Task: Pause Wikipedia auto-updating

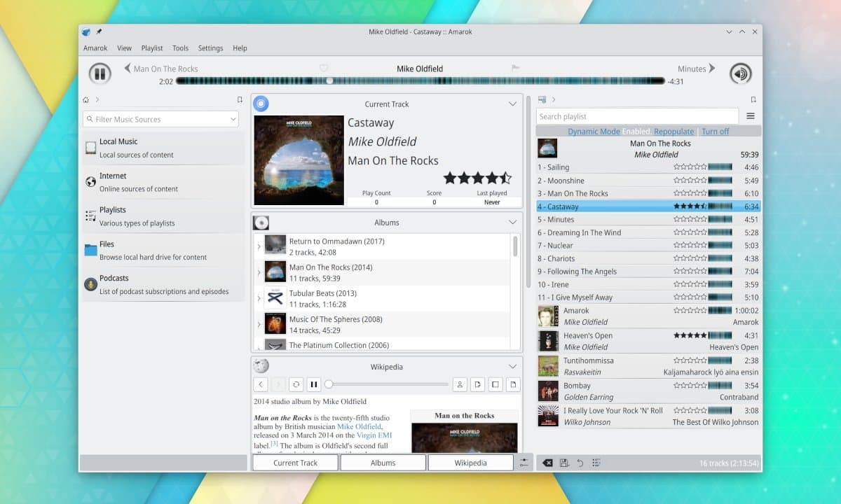Action: 313,384
